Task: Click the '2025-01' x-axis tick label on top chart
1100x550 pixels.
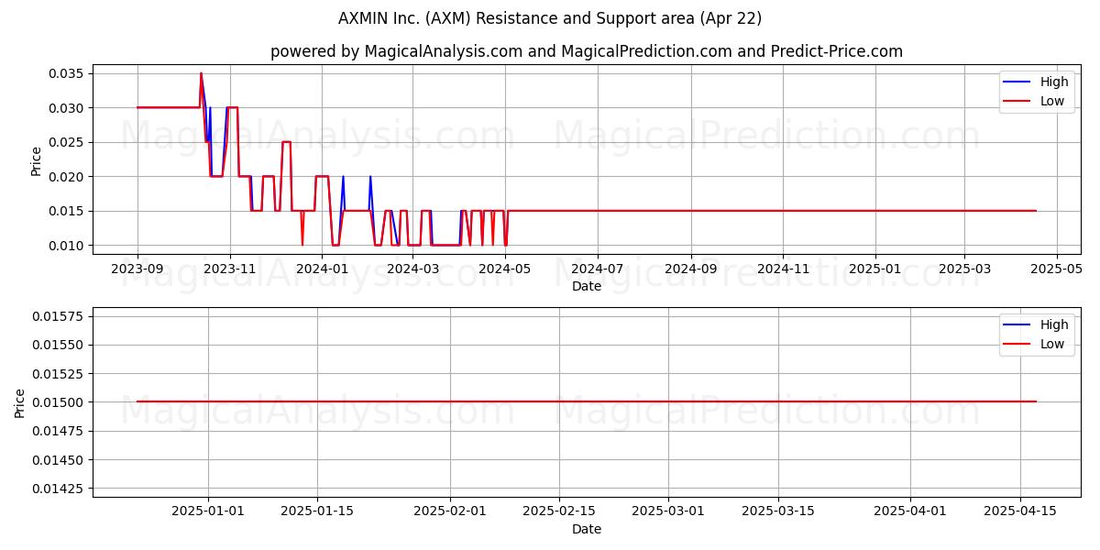Action: click(874, 269)
